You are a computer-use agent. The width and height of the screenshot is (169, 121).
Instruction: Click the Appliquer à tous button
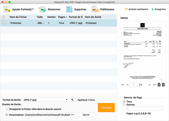point(86,100)
